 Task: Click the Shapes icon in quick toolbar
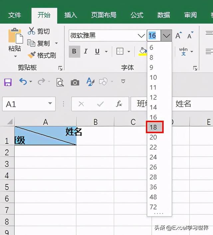tap(103, 82)
